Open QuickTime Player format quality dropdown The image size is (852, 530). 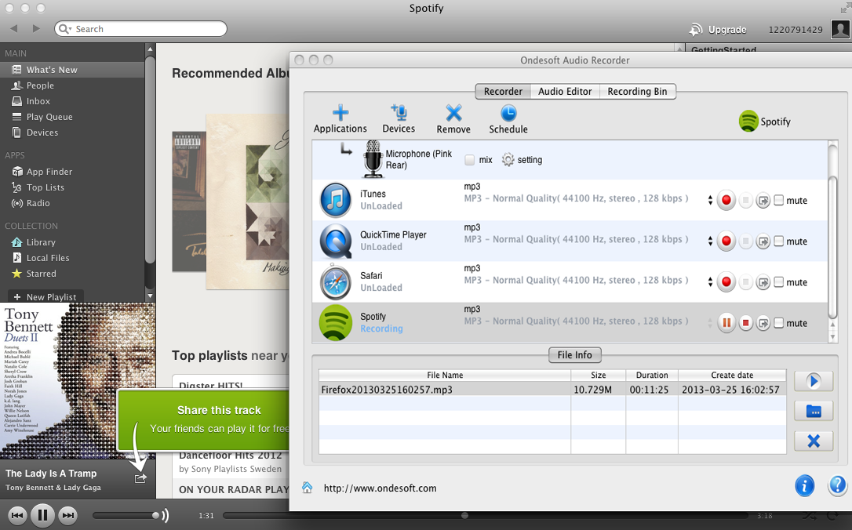(x=710, y=241)
